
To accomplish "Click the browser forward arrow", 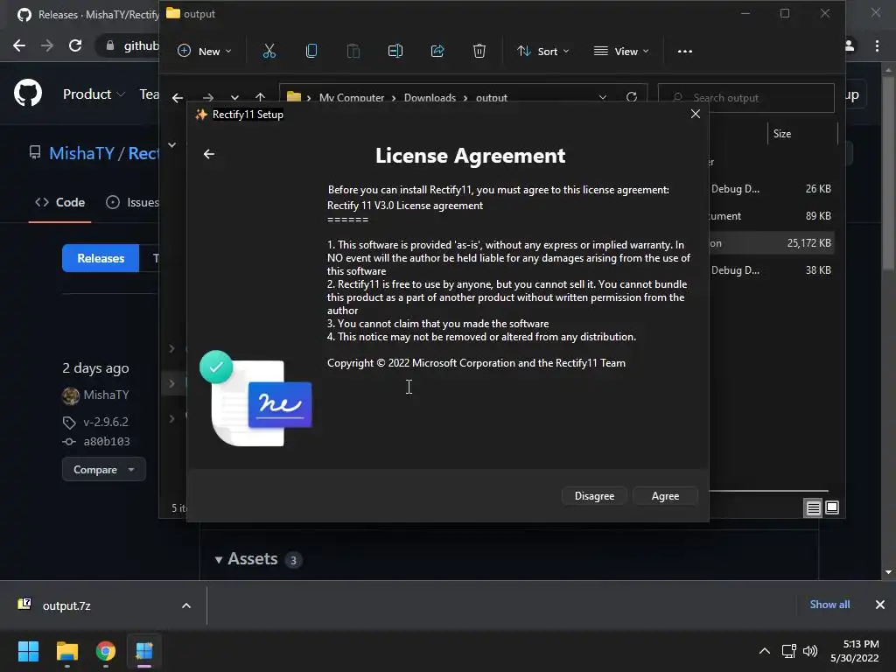I will coord(47,45).
